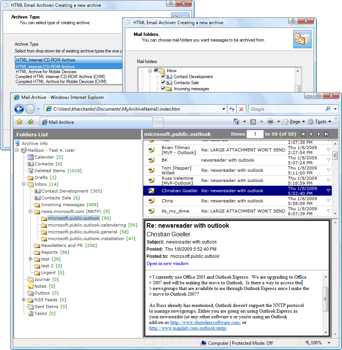342x350 pixels.
Task: Uncheck Incoming messages in Mail folders dialog
Action: (163, 88)
